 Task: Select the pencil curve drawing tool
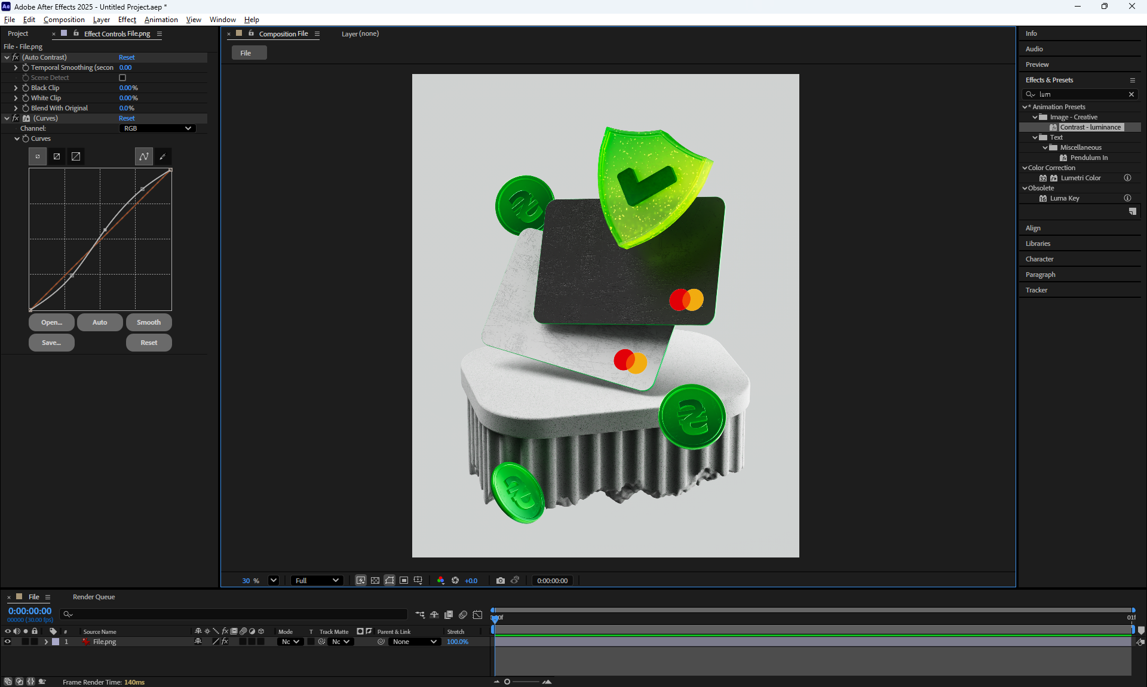162,156
